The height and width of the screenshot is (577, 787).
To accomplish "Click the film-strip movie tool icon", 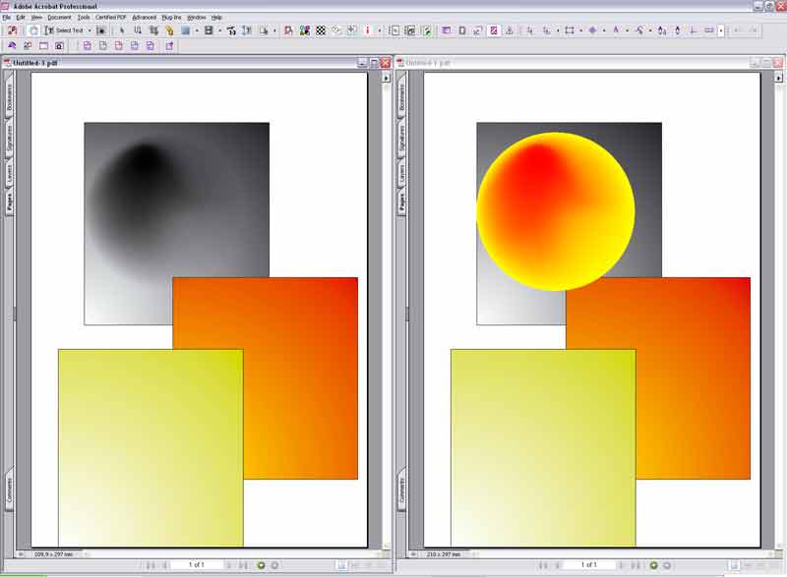I will click(x=209, y=30).
